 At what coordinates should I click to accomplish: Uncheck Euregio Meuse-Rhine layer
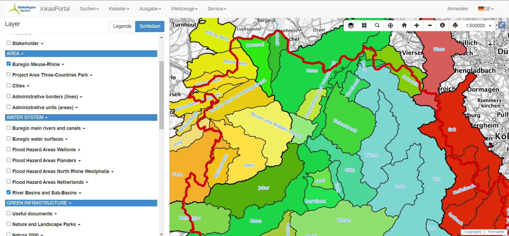pos(9,64)
